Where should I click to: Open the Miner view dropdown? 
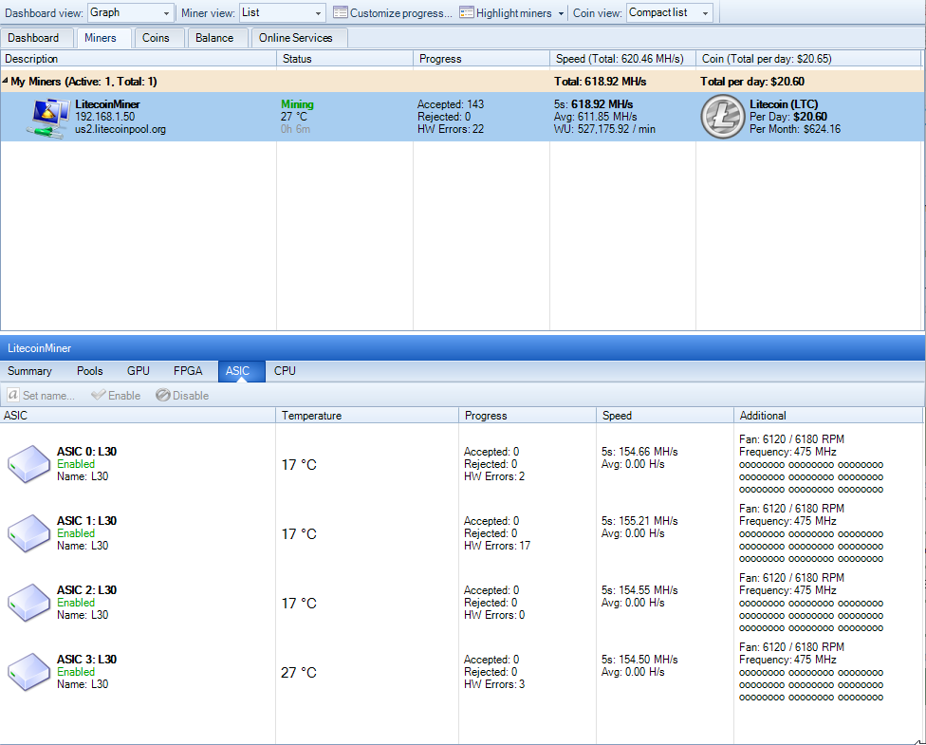click(x=283, y=12)
